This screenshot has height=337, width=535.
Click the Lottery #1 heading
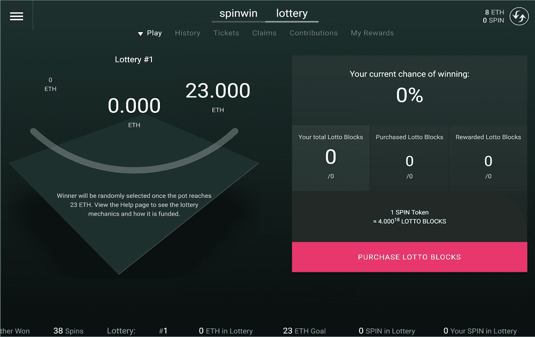pos(134,59)
